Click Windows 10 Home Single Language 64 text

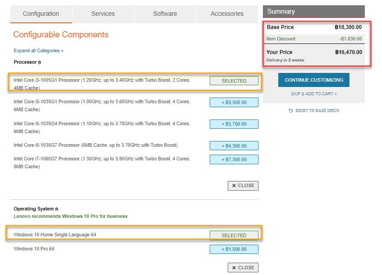coord(55,235)
